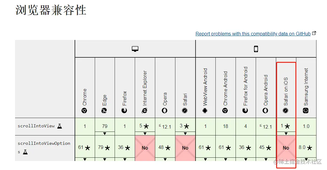Click the scrollIntoView row label
This screenshot has width=327, height=170.
click(36, 126)
